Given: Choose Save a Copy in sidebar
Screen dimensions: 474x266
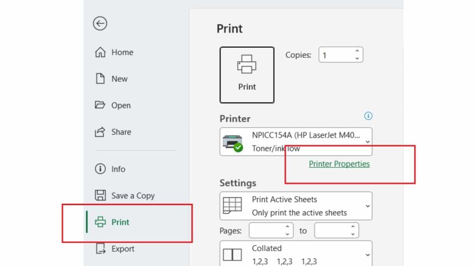Looking at the screenshot, I should pyautogui.click(x=133, y=196).
